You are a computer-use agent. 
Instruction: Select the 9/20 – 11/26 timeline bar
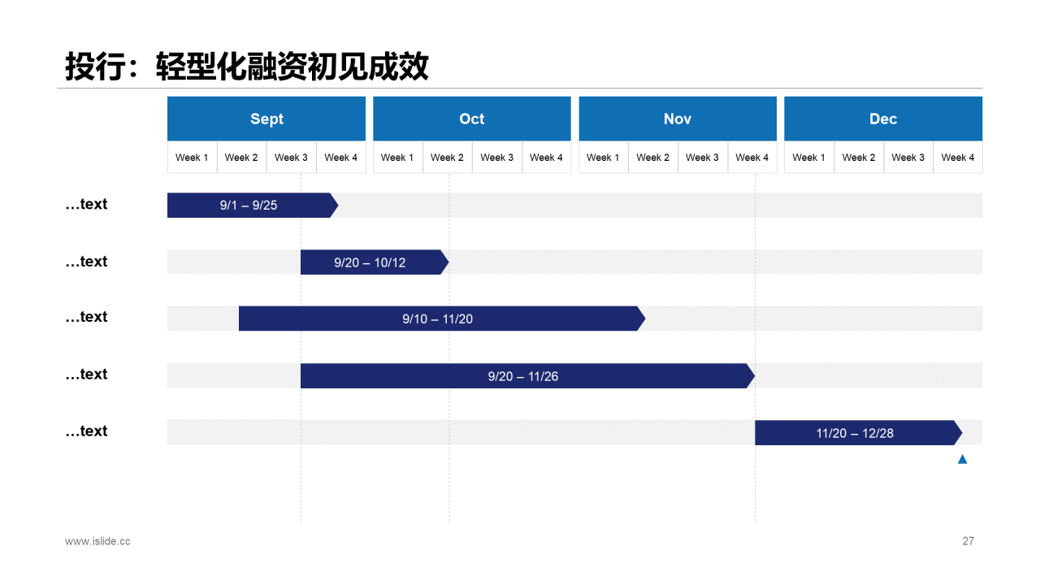coord(528,376)
